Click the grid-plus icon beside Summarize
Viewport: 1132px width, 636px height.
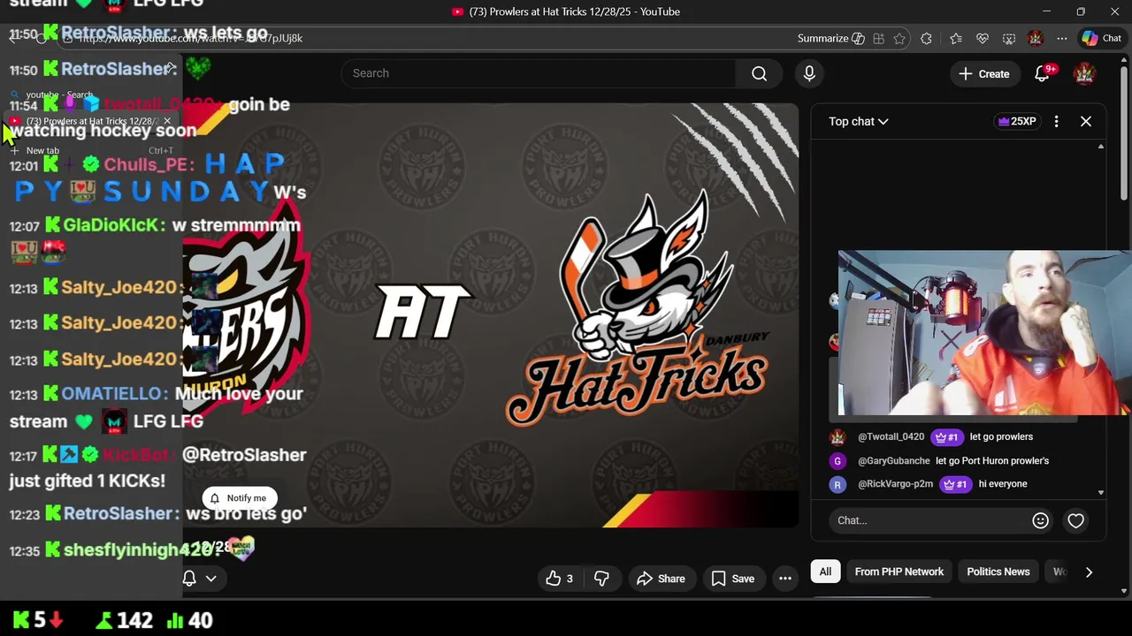[x=878, y=38]
